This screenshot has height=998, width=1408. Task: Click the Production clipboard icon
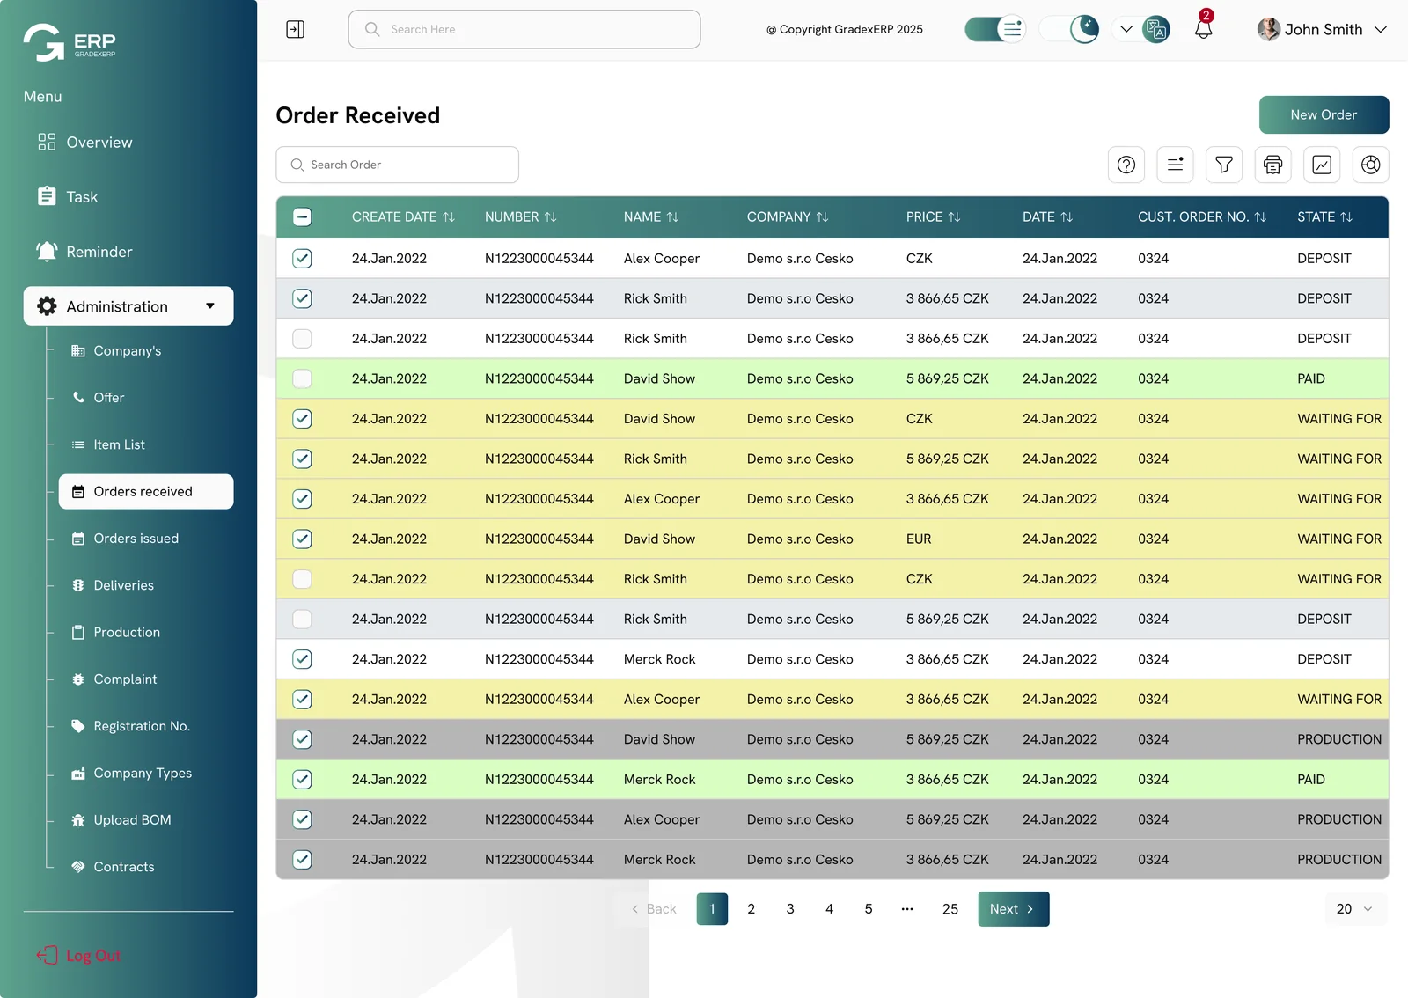[78, 632]
